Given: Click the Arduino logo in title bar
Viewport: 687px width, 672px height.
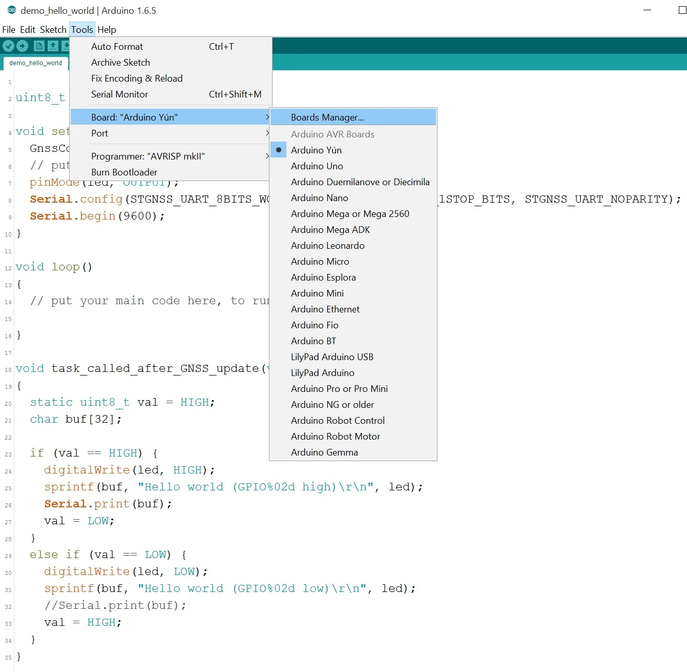Looking at the screenshot, I should pos(11,10).
